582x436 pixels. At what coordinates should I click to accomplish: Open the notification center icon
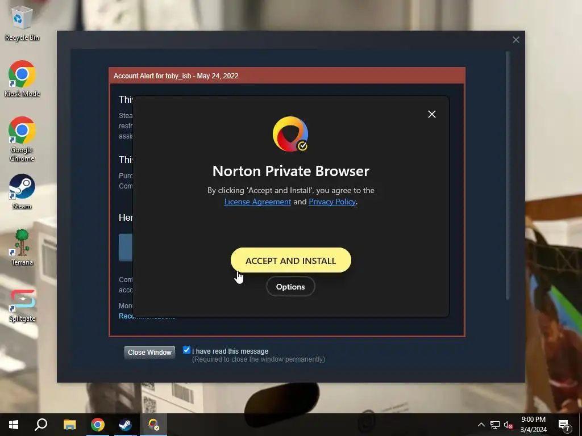pyautogui.click(x=564, y=425)
